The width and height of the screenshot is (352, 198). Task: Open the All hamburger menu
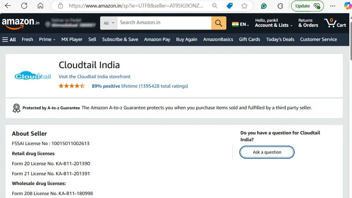pyautogui.click(x=9, y=39)
